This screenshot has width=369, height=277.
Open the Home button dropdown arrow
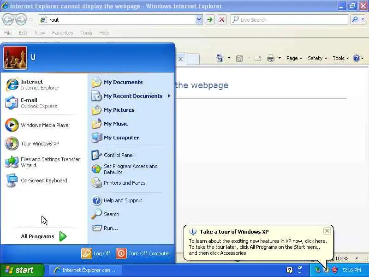pyautogui.click(x=229, y=58)
